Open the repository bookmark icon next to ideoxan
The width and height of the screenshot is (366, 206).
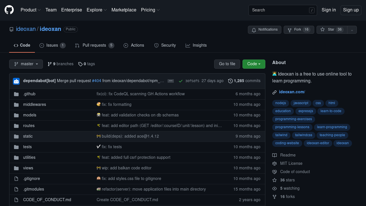[11, 29]
